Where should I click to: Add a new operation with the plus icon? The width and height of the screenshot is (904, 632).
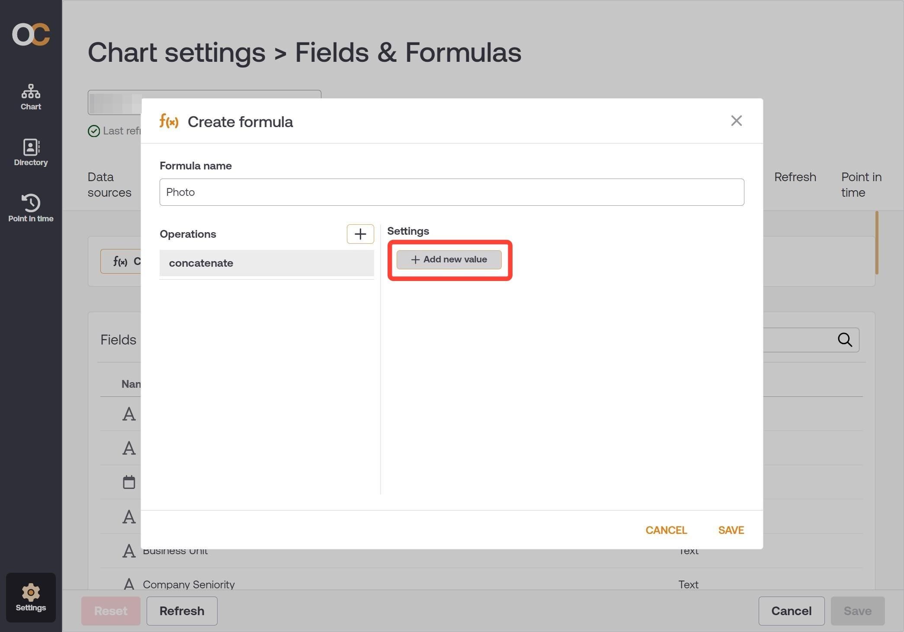pos(360,234)
